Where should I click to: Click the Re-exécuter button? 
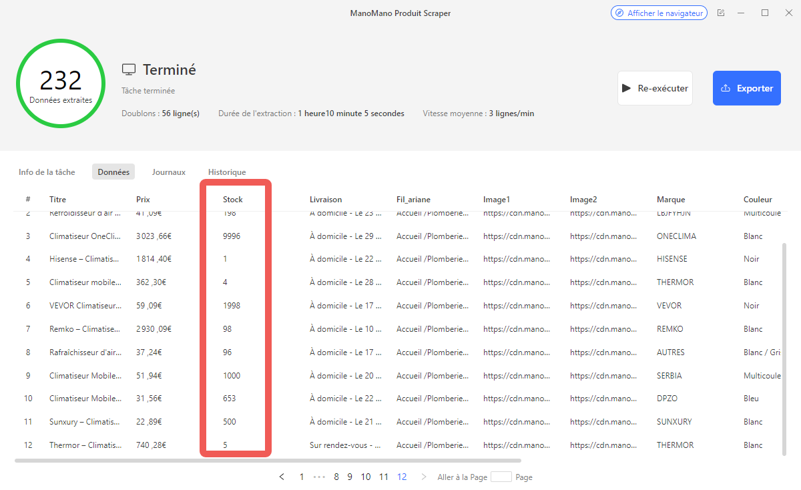pos(655,88)
